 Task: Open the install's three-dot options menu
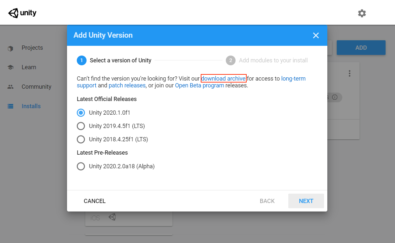(349, 73)
